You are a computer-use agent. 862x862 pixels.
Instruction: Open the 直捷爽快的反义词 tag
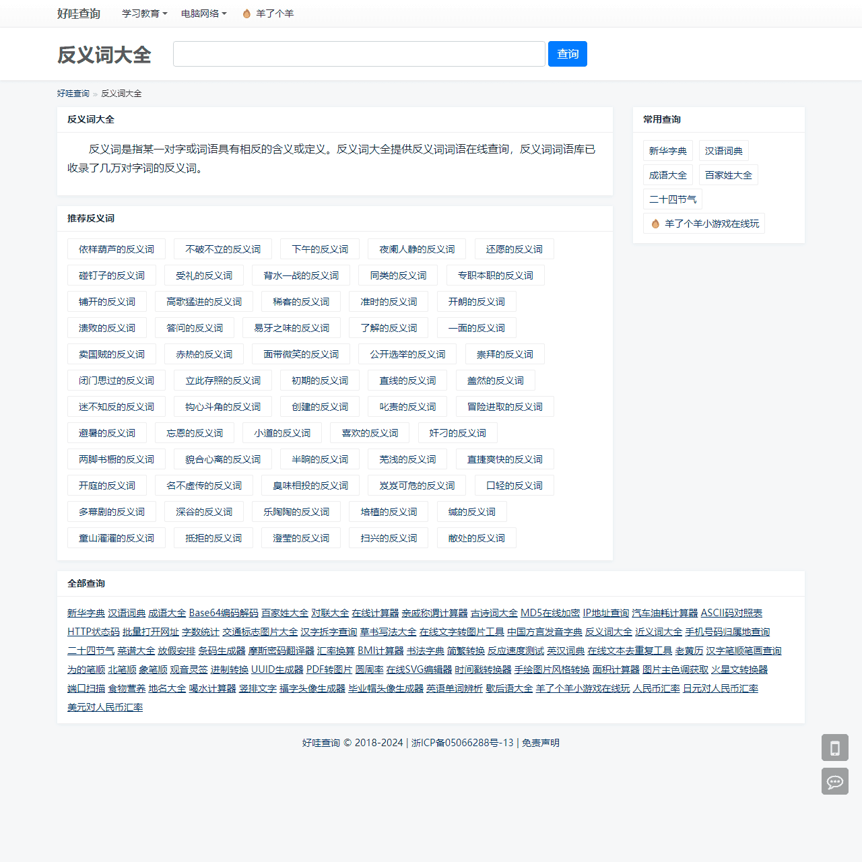point(505,459)
